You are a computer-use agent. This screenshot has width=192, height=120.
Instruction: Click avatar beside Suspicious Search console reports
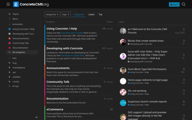pyautogui.click(x=123, y=103)
